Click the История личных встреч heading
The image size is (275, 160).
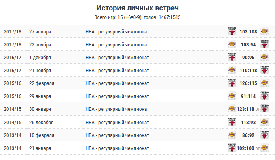click(x=137, y=8)
